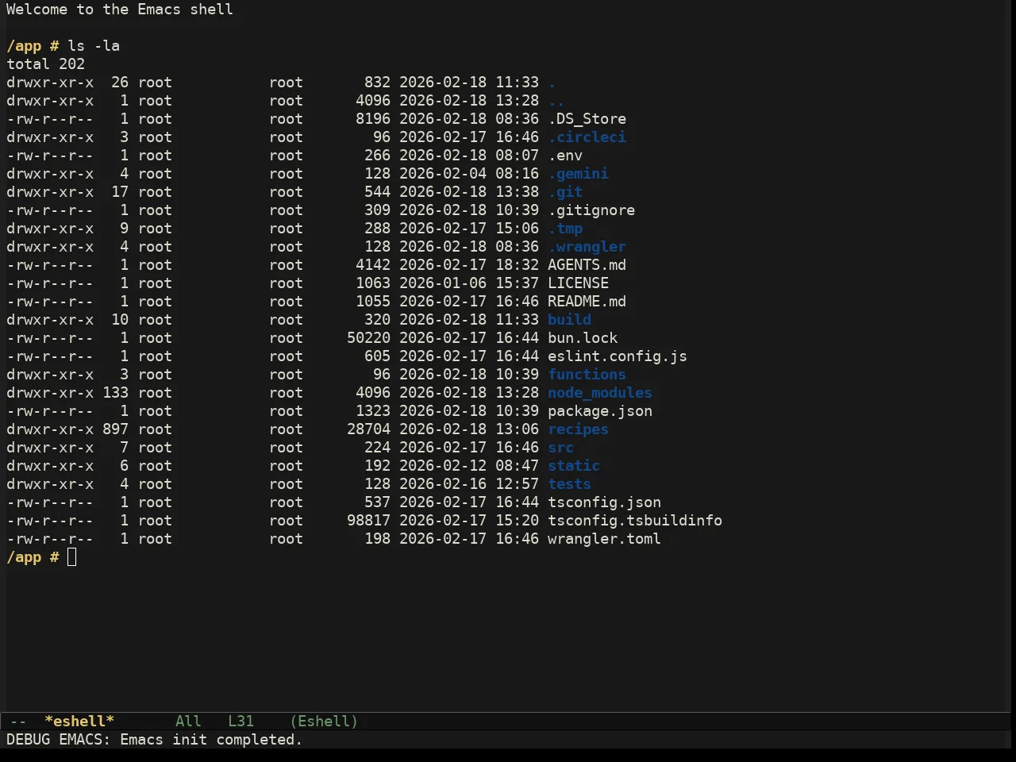Select the .gitignore file name
Viewport: 1016px width, 762px height.
[x=591, y=210]
